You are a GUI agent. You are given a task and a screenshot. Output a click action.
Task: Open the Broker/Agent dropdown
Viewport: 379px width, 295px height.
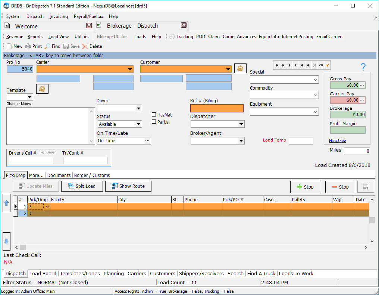(x=241, y=141)
